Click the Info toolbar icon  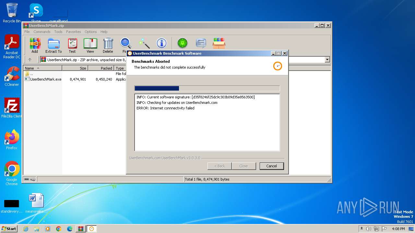pos(161,43)
